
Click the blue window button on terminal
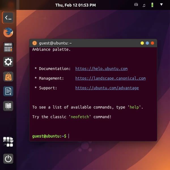click(147, 43)
